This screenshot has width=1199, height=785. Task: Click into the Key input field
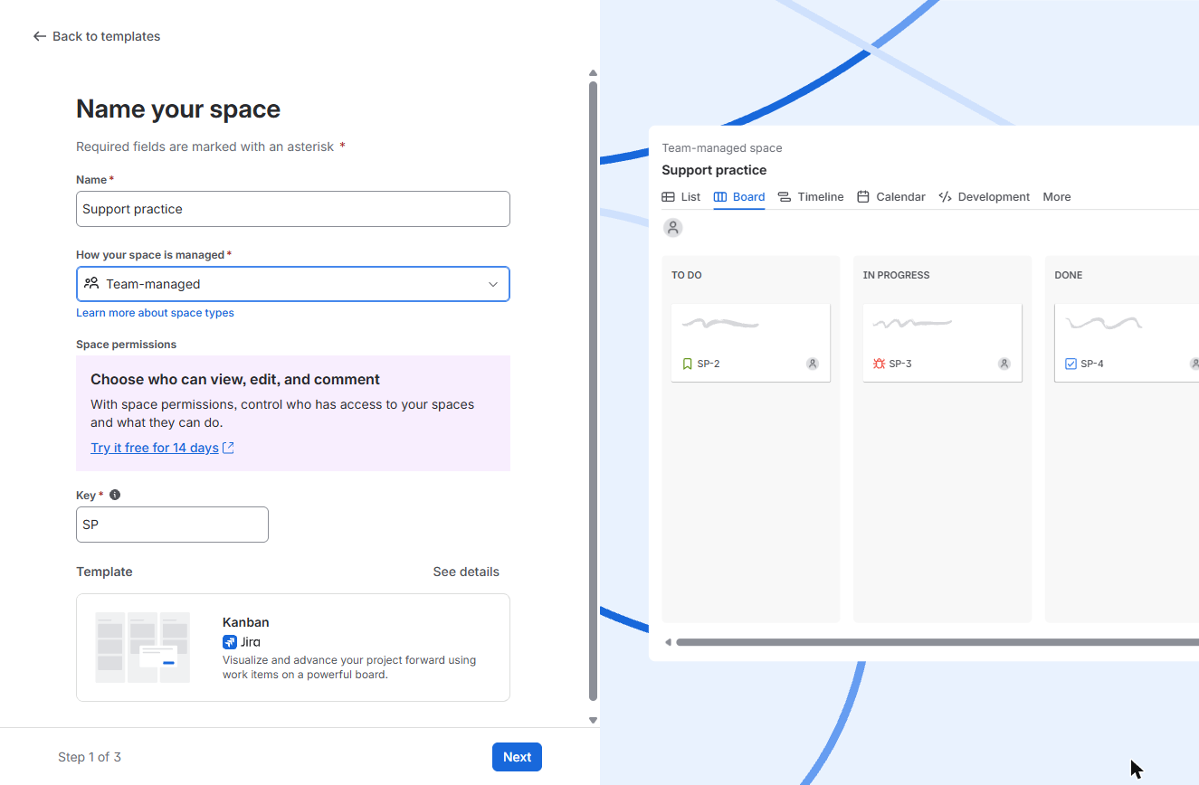[x=172, y=525]
